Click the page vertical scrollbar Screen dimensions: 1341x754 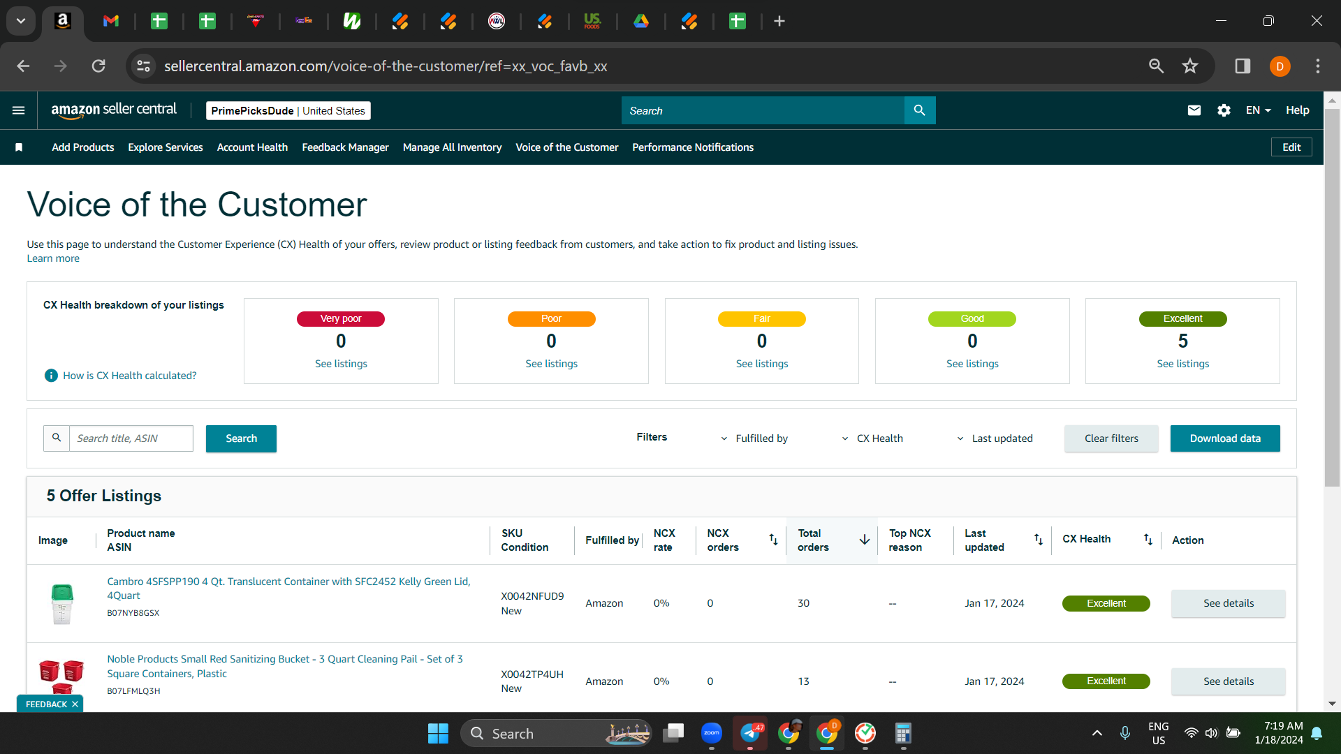(1332, 297)
